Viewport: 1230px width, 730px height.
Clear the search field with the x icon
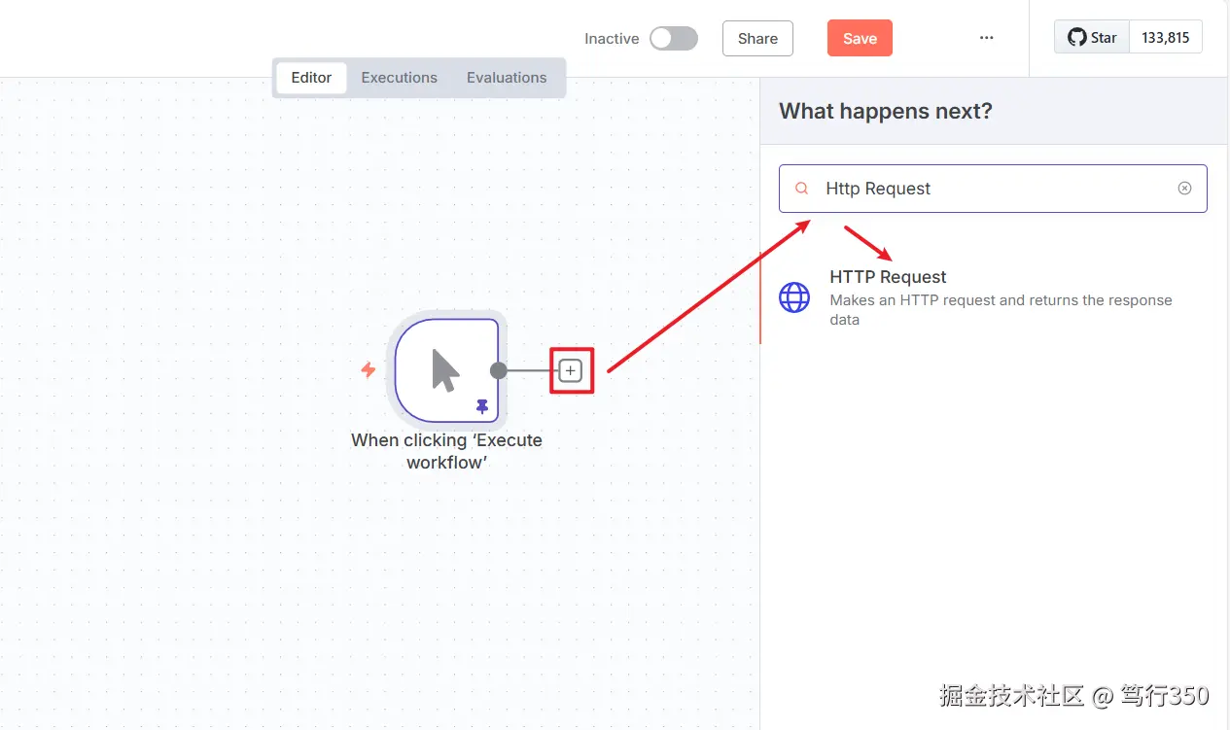[x=1184, y=189]
